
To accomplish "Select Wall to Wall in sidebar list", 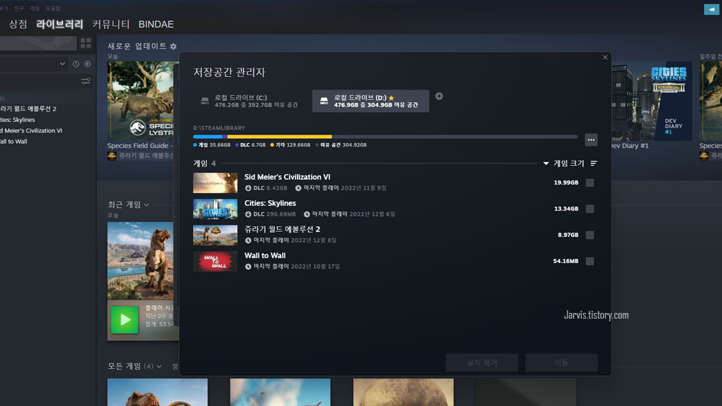I will [13, 141].
